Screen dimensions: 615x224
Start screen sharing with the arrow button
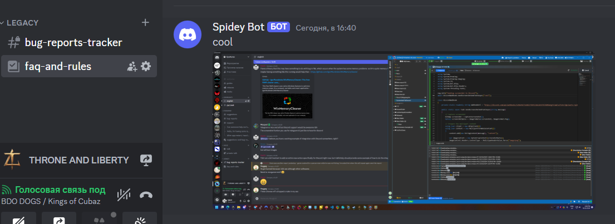(x=59, y=219)
